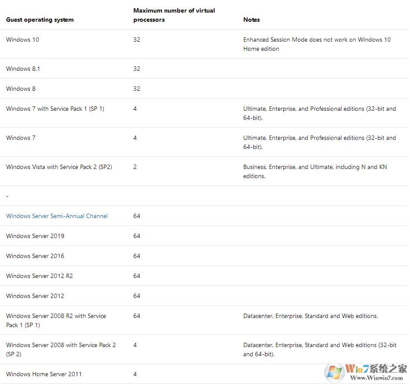Click the Win7 logo watermark icon
Image resolution: width=410 pixels, height=384 pixels.
(335, 372)
